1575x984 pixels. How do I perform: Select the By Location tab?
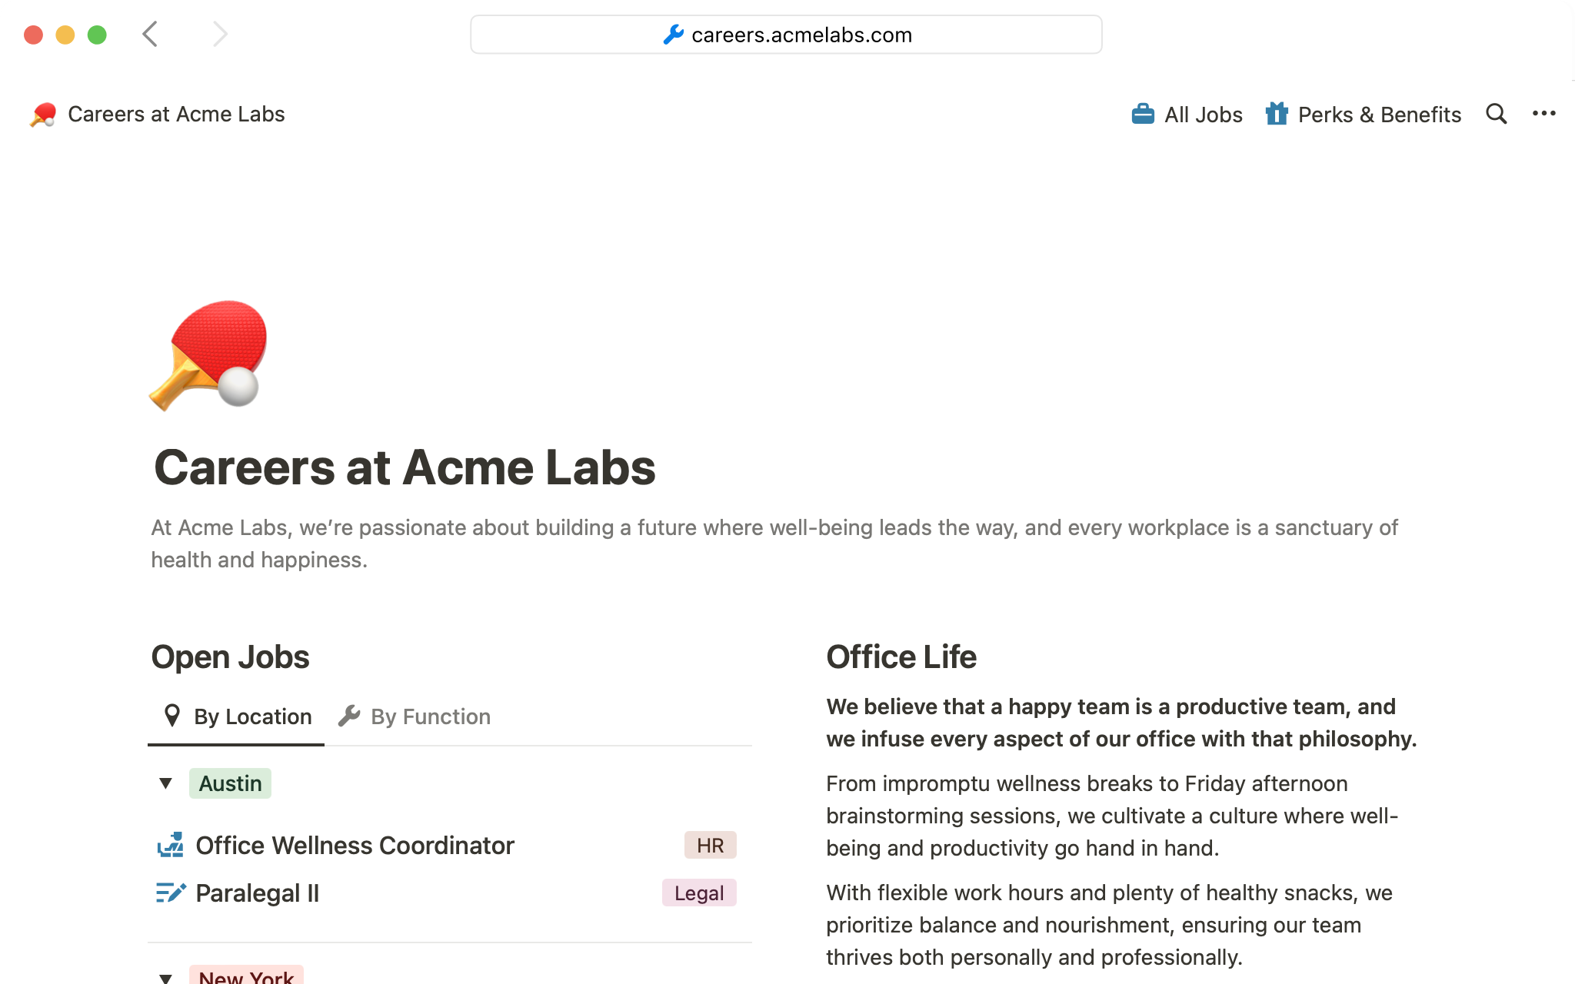click(238, 716)
